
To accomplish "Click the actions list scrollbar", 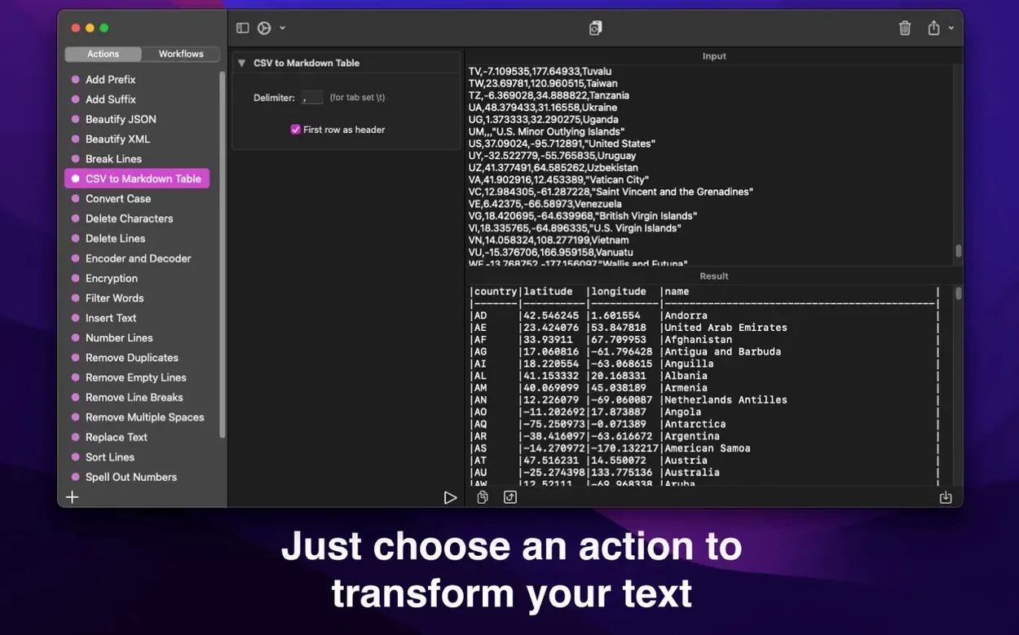I will (223, 254).
